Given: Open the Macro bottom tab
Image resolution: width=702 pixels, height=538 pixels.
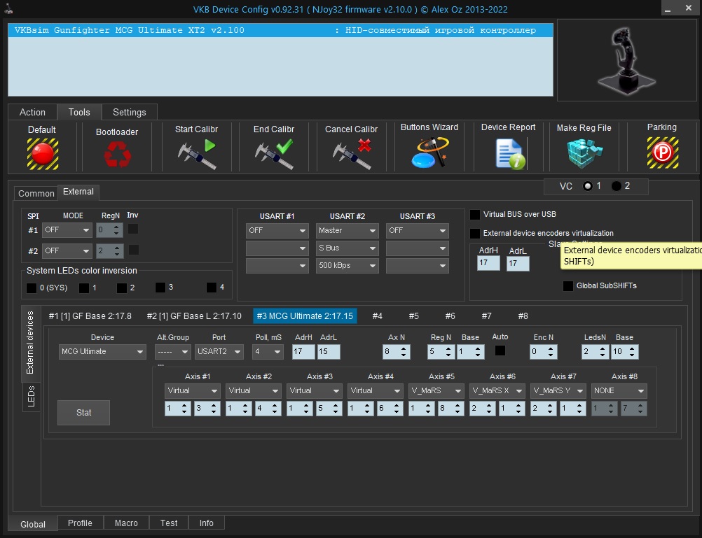Looking at the screenshot, I should tap(126, 523).
